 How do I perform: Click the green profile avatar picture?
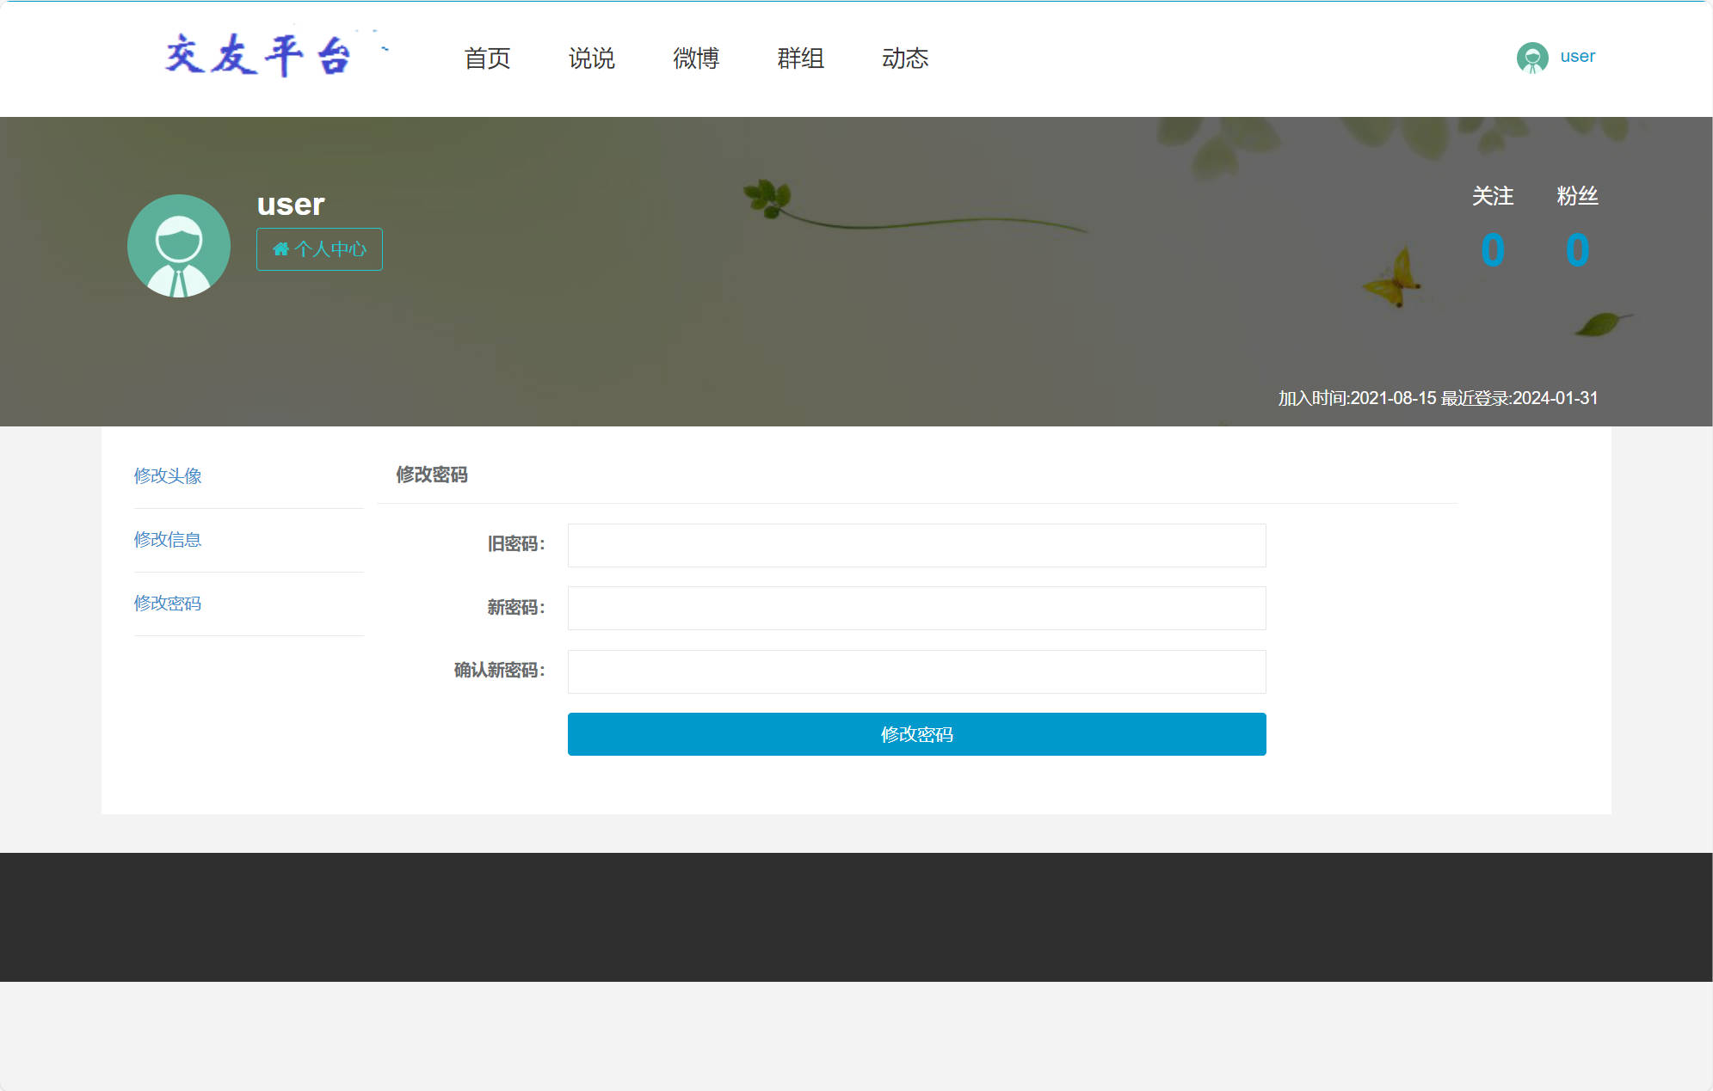pos(178,245)
